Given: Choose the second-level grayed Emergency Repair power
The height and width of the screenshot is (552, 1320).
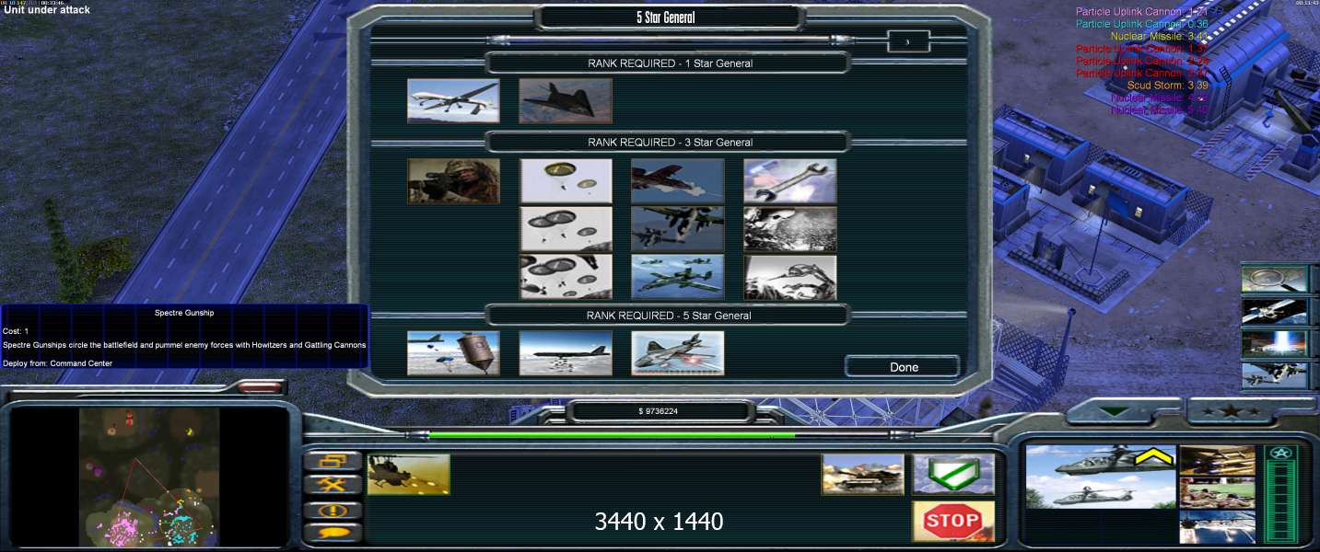Looking at the screenshot, I should tap(790, 229).
